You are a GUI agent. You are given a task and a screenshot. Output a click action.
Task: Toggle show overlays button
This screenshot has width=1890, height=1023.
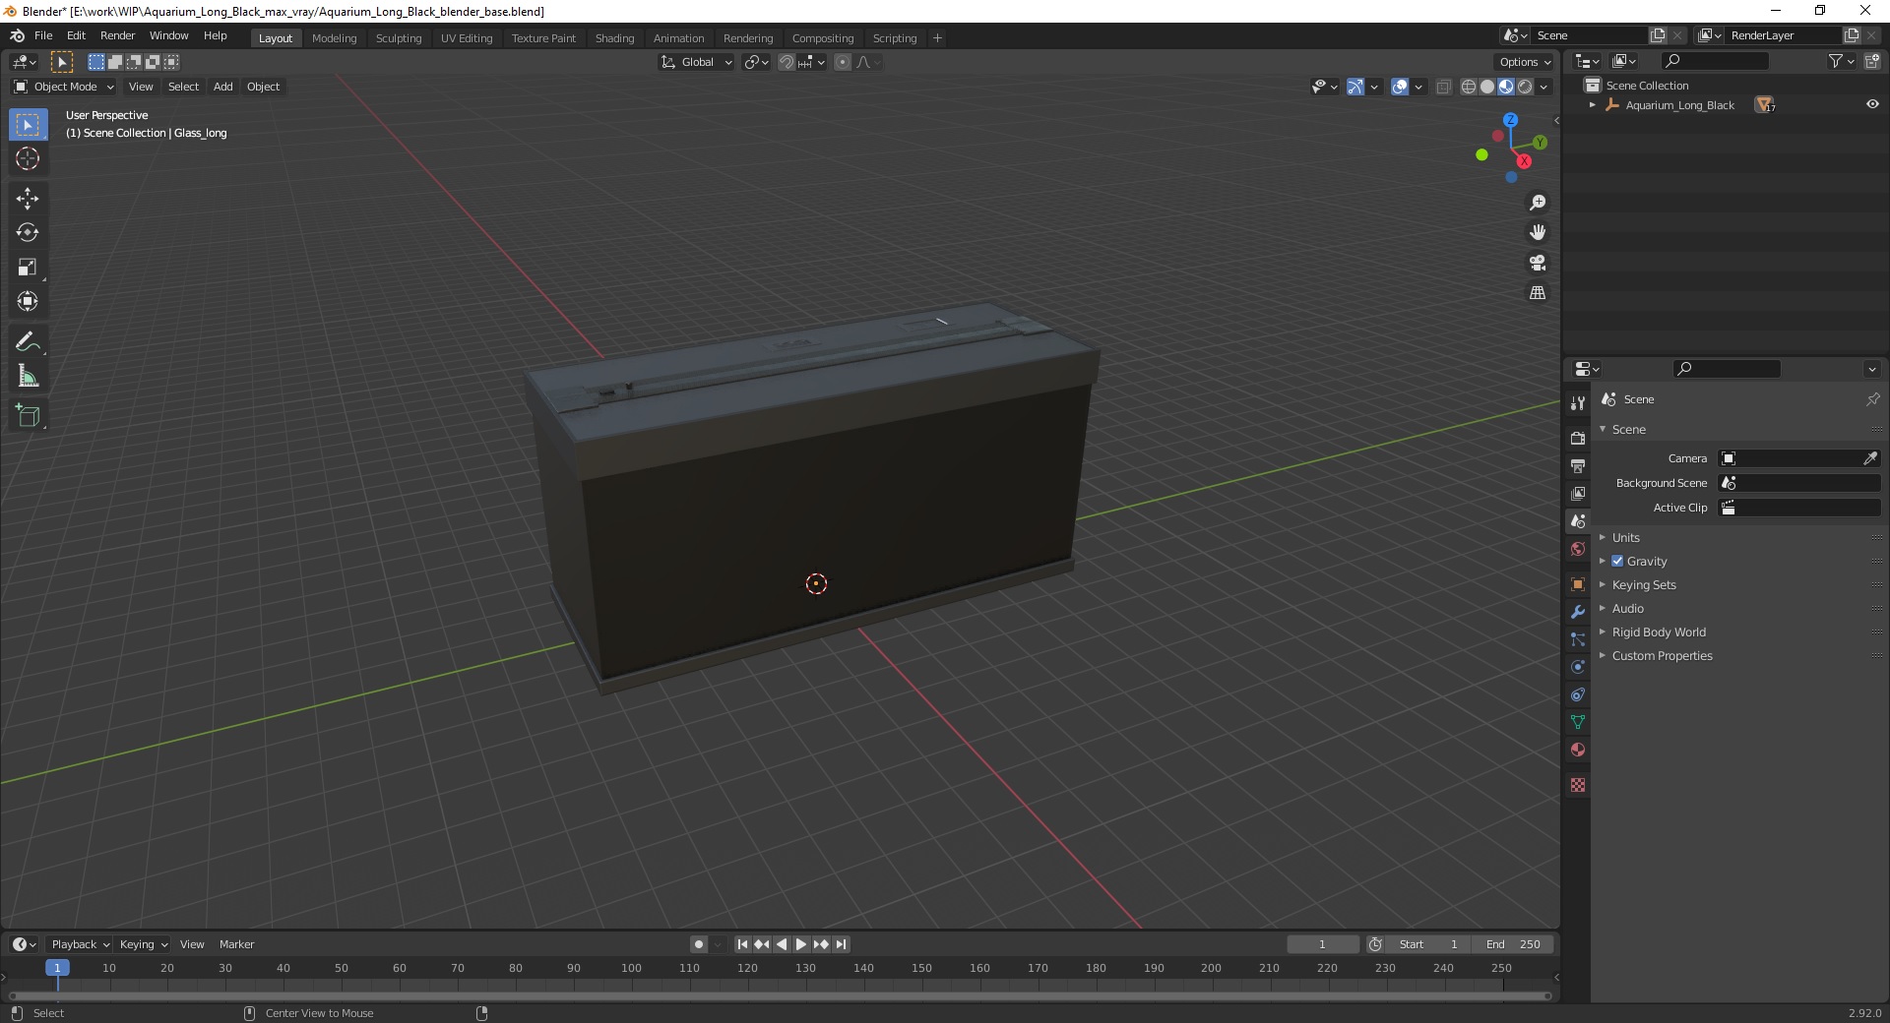tap(1400, 87)
